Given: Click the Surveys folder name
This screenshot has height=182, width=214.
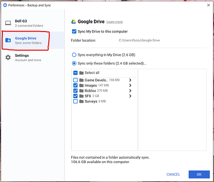Looking at the screenshot, I should 91,101.
